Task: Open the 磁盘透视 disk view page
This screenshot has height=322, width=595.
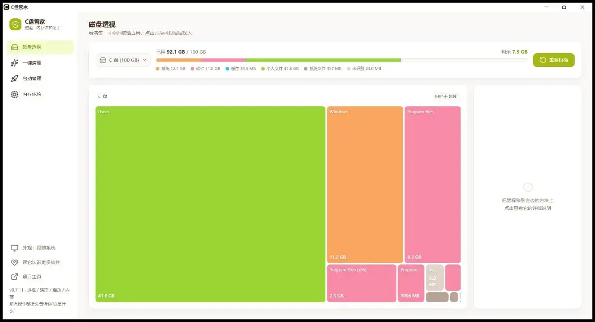Action: 40,47
